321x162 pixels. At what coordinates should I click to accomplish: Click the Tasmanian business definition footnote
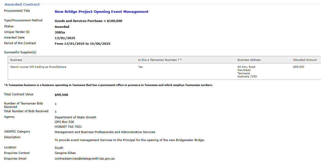coord(109,85)
